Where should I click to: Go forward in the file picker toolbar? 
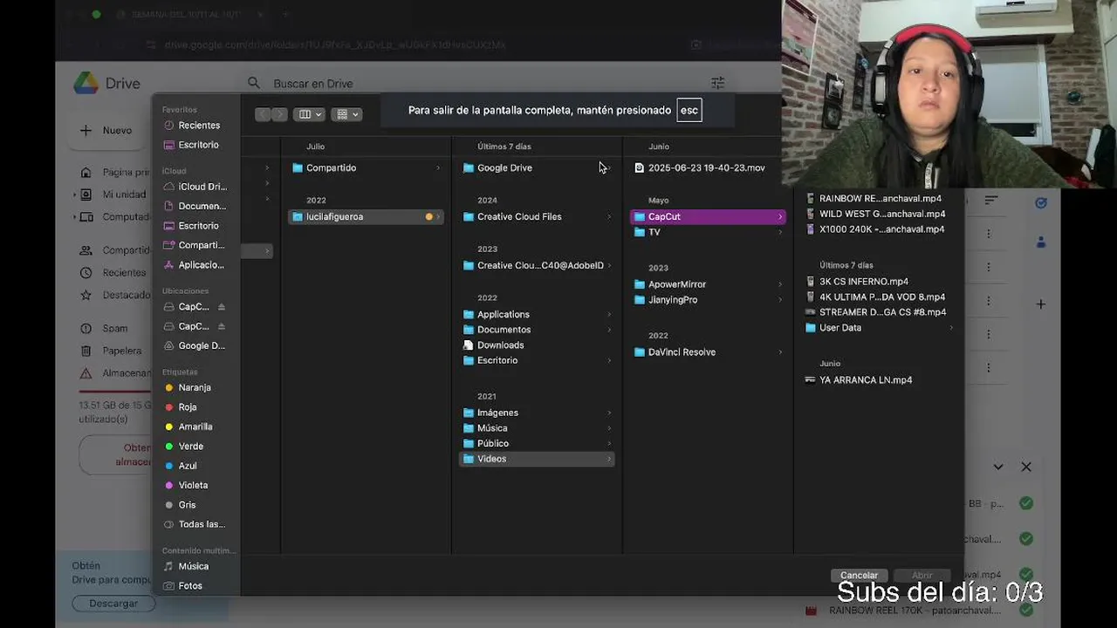coord(279,114)
